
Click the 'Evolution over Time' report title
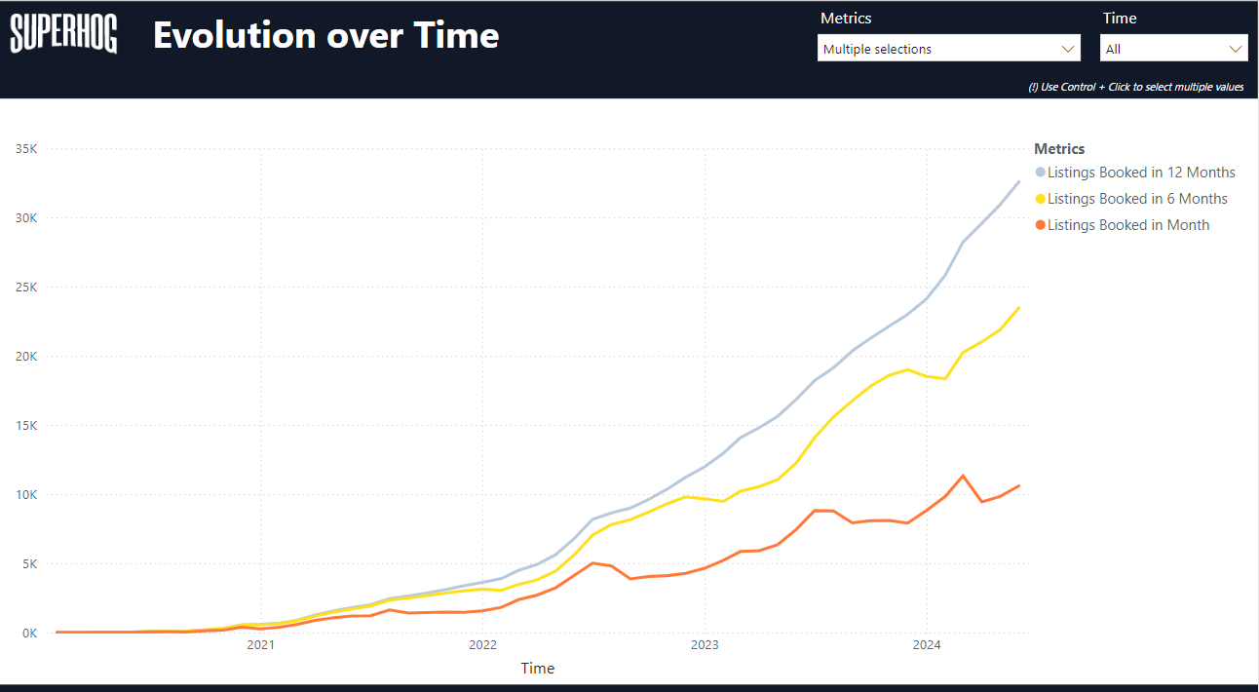click(x=325, y=35)
